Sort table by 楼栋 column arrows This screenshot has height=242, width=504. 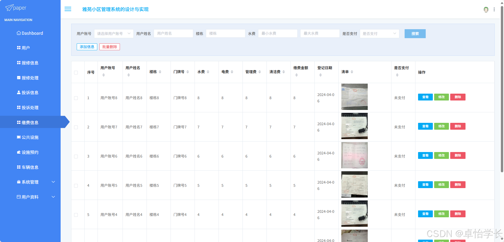point(160,72)
